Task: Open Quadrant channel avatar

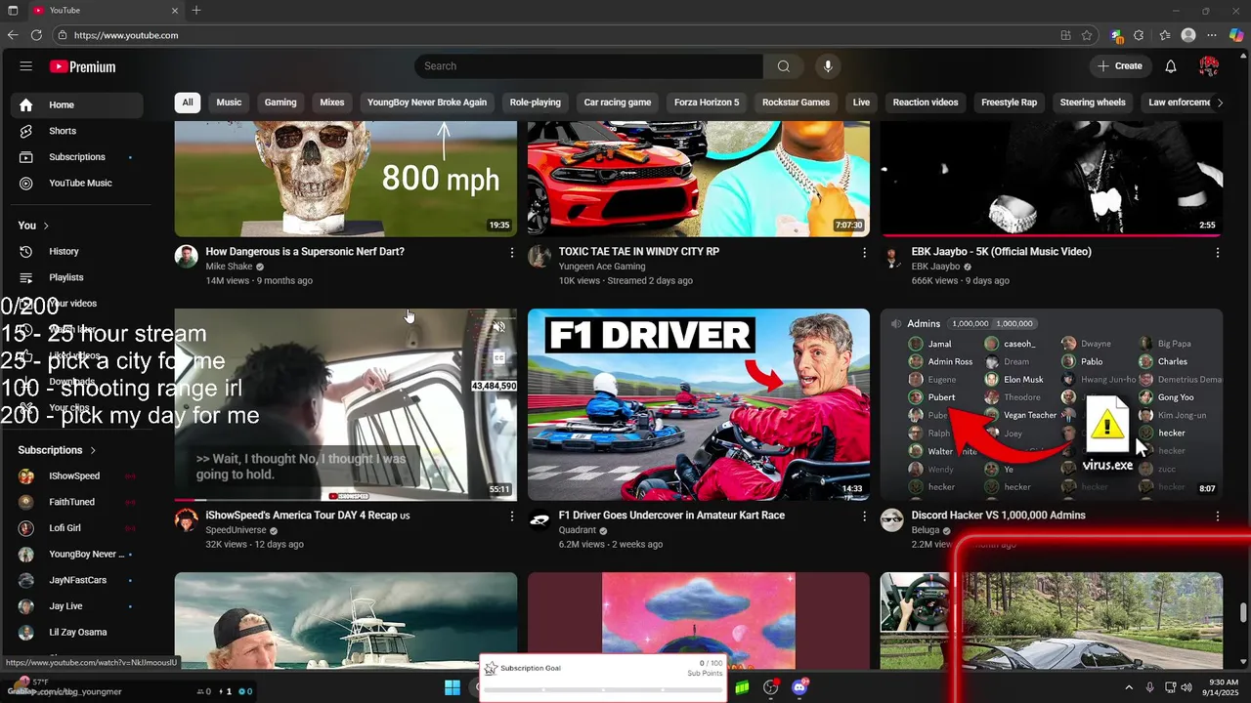Action: click(x=539, y=520)
